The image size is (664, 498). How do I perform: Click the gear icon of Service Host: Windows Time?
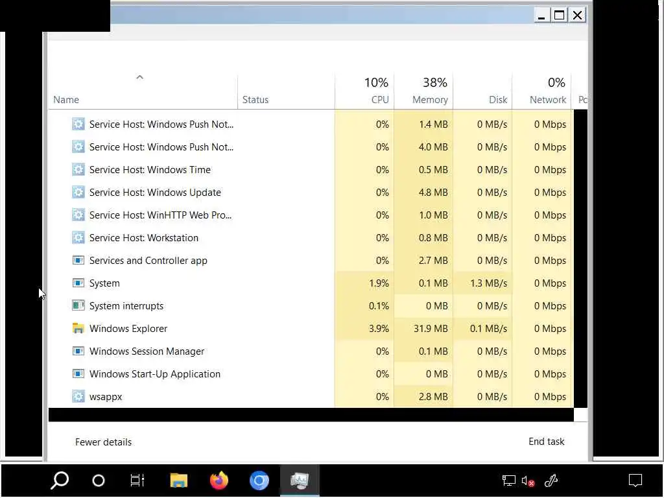coord(78,170)
